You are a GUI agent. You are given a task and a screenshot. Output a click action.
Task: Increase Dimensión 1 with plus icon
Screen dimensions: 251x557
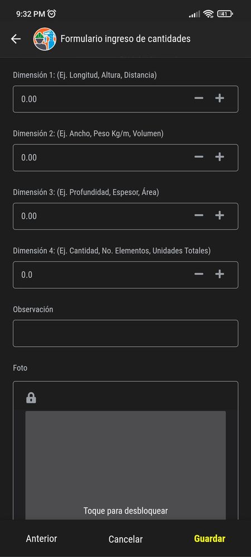pyautogui.click(x=220, y=98)
